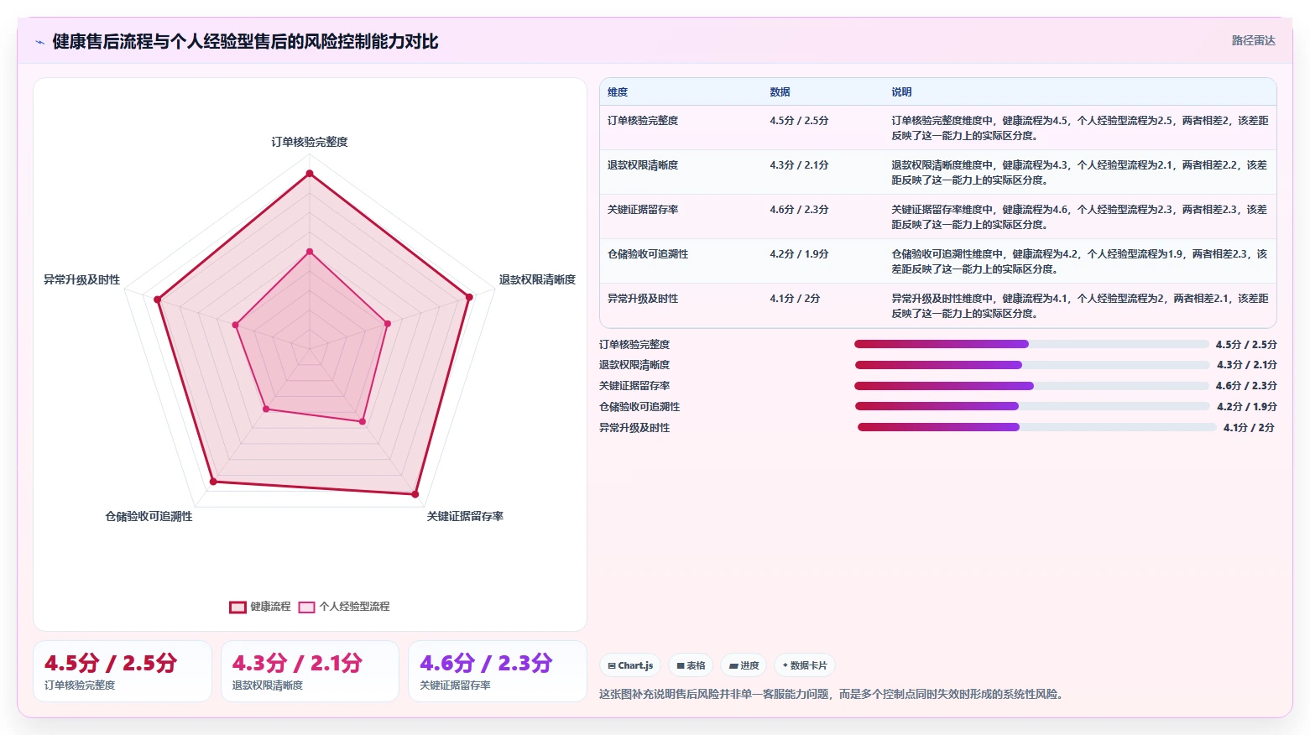This screenshot has width=1310, height=735.
Task: Click table value 4.5分 / 2.5分
Action: [799, 121]
